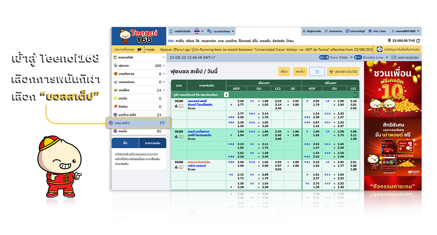Select ปิงปอง table tennis in sidebar
The image size is (437, 235).
coord(139,106)
